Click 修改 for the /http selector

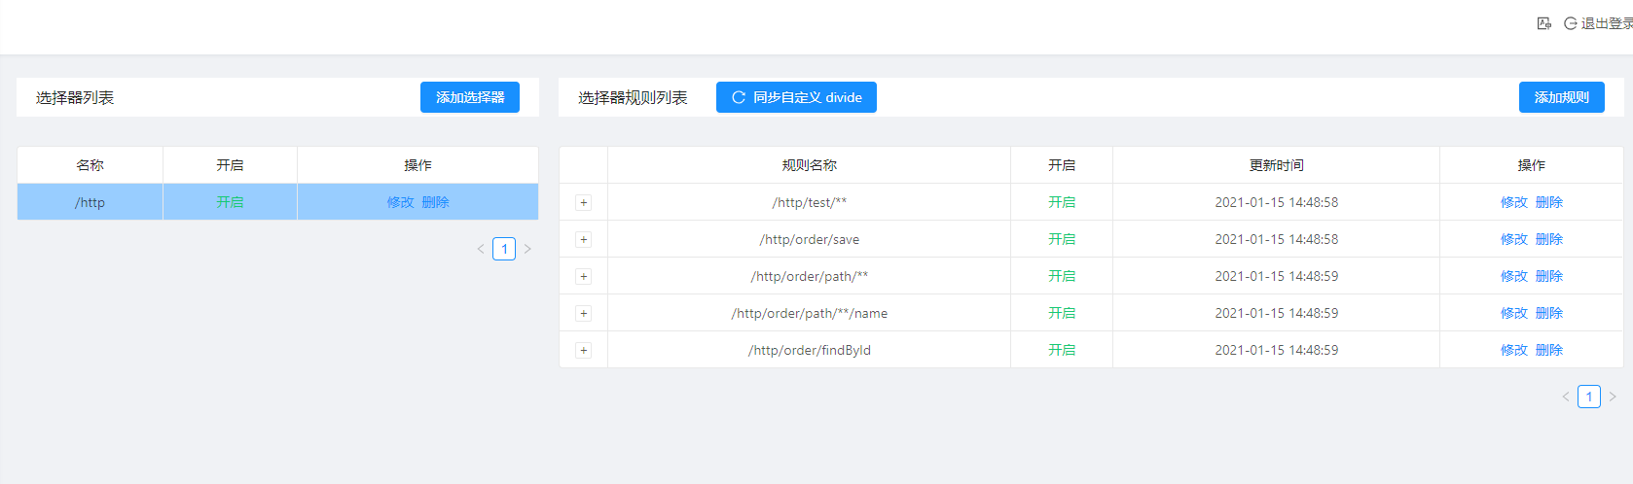pyautogui.click(x=400, y=202)
